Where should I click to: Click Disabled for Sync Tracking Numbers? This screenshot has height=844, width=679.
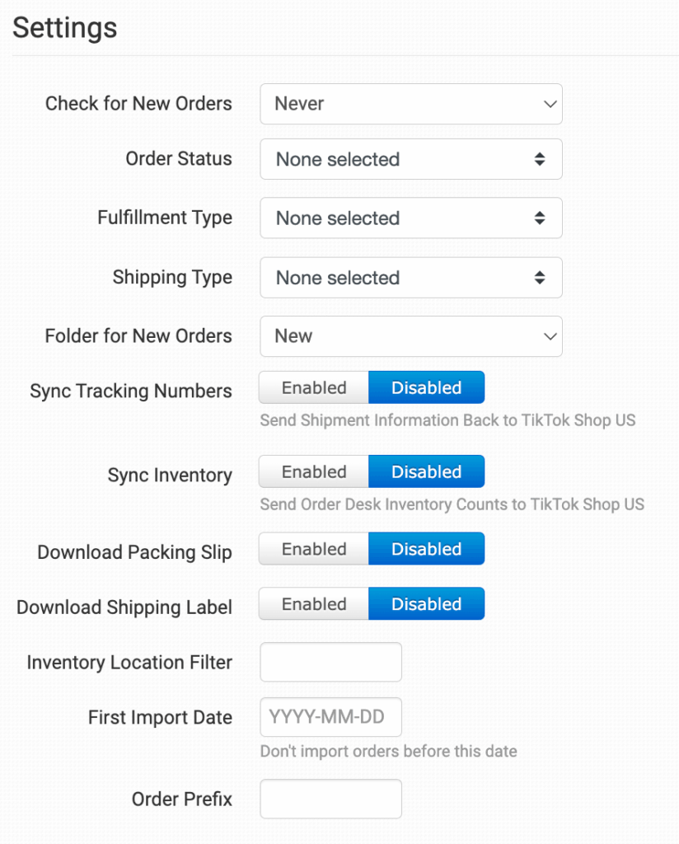pos(426,387)
